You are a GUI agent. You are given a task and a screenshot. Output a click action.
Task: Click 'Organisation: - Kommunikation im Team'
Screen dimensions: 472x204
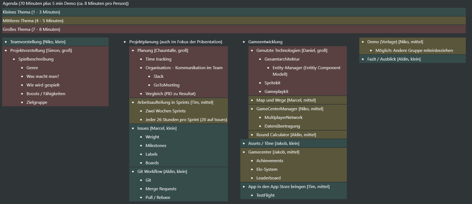[x=184, y=68]
